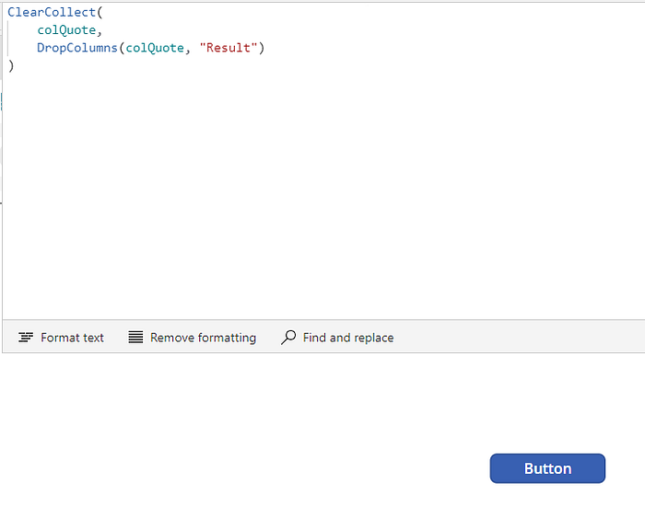Image resolution: width=645 pixels, height=506 pixels.
Task: Select the Remove formatting label
Action: coord(203,338)
